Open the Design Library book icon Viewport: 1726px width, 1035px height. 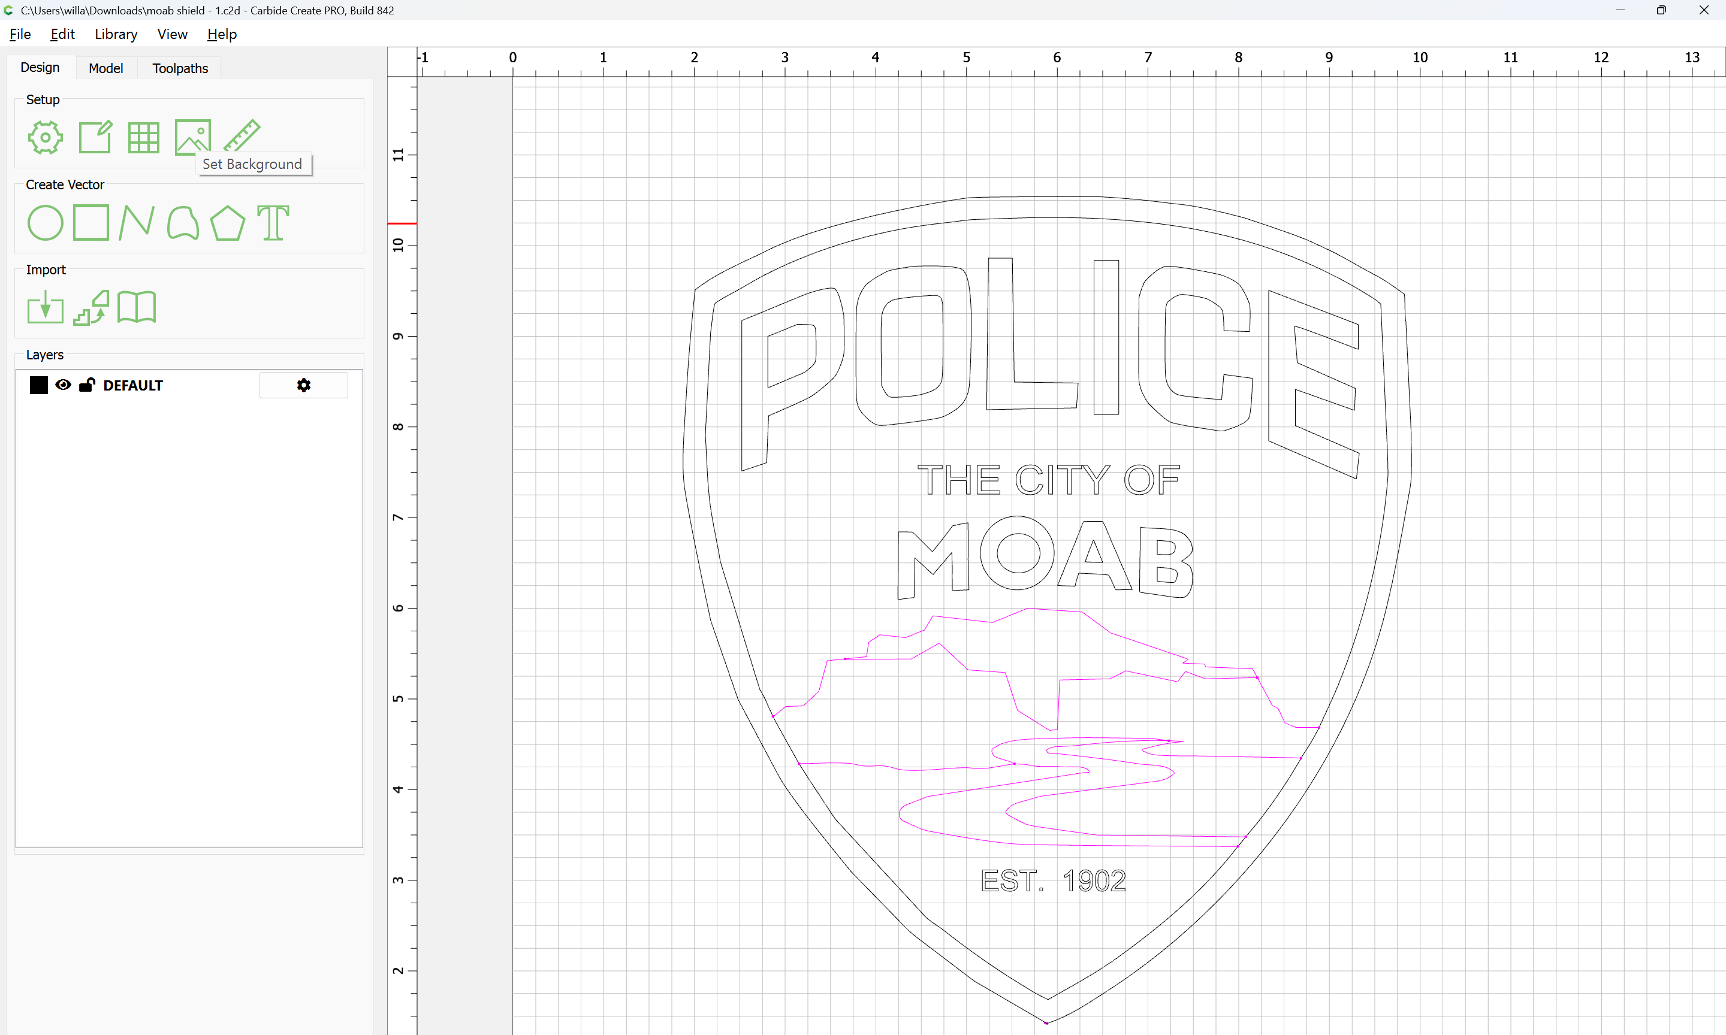137,308
